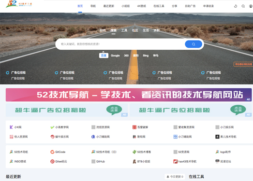Click the hao43技术导航 red N icon
Screen dimensions: 253x181
[x=176, y=161]
